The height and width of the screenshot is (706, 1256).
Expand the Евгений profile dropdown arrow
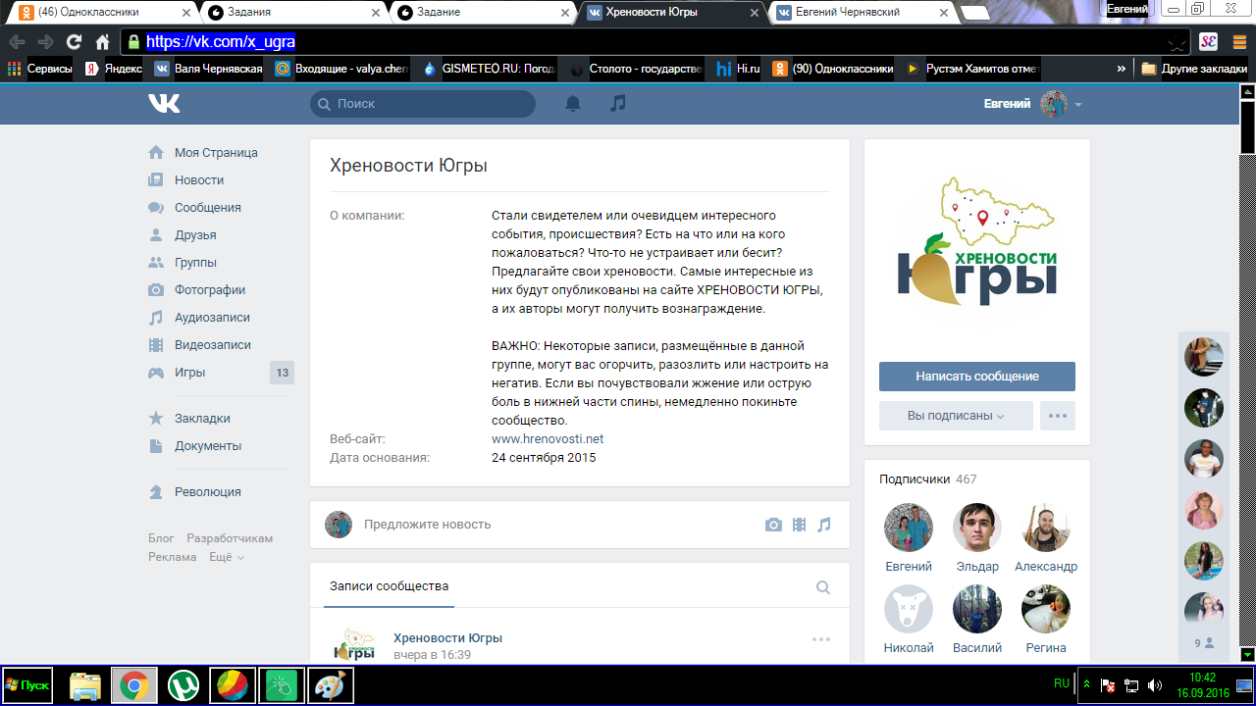1078,105
